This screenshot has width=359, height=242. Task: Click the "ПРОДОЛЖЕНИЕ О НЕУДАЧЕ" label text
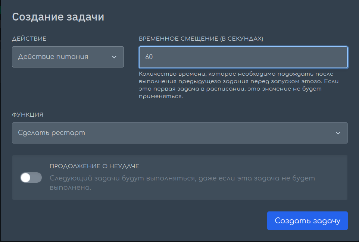click(94, 166)
